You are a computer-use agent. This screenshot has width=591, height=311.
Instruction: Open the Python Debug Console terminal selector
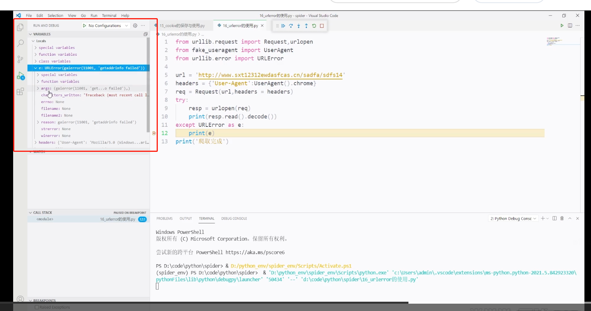pos(514,218)
